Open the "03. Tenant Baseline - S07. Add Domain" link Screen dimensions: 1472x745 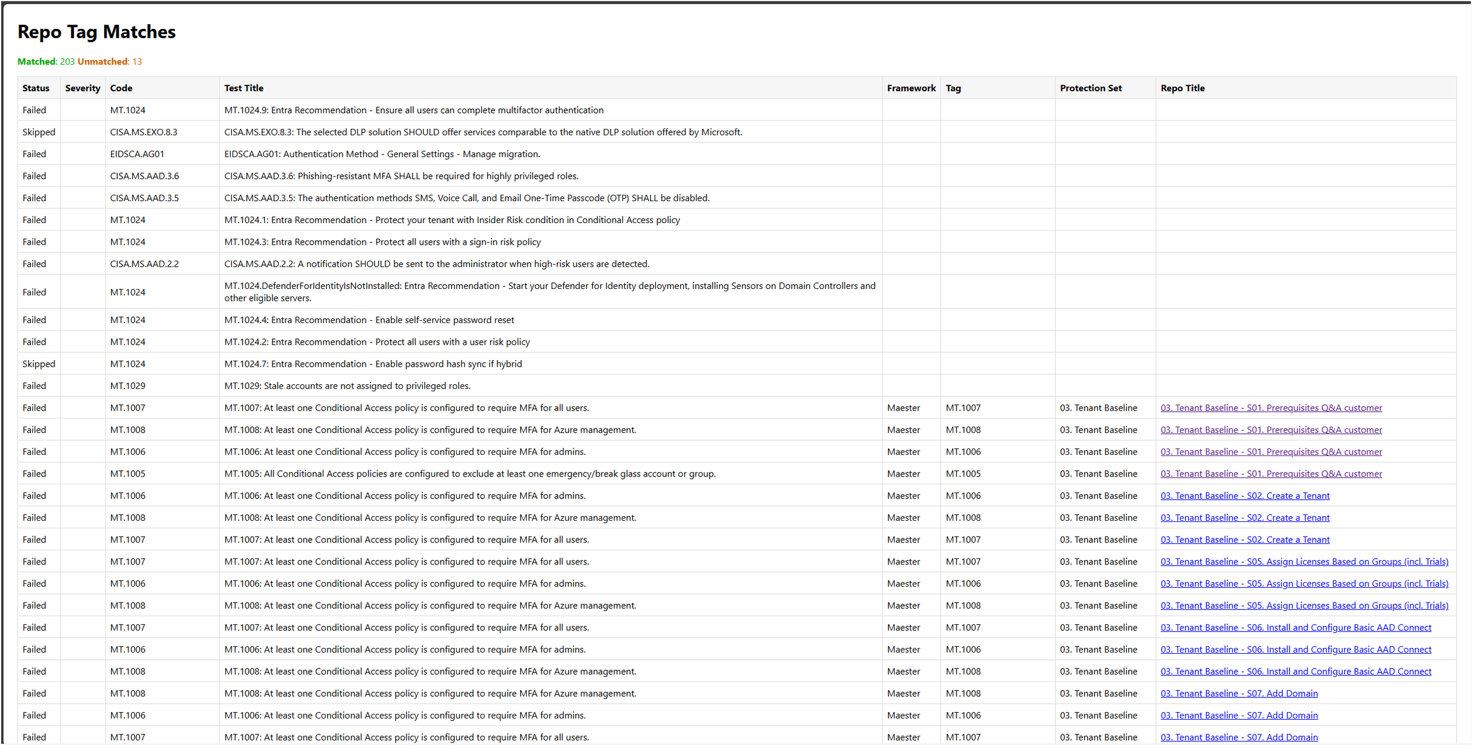coord(1238,693)
